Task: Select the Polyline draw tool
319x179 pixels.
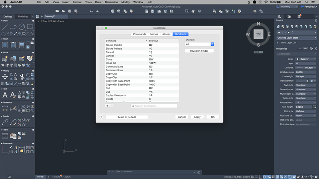Action: tap(13, 27)
